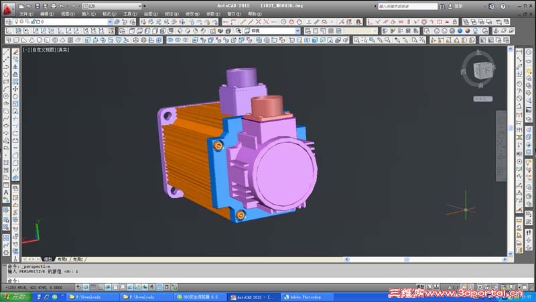Click the viewport [-] control label

[26, 50]
